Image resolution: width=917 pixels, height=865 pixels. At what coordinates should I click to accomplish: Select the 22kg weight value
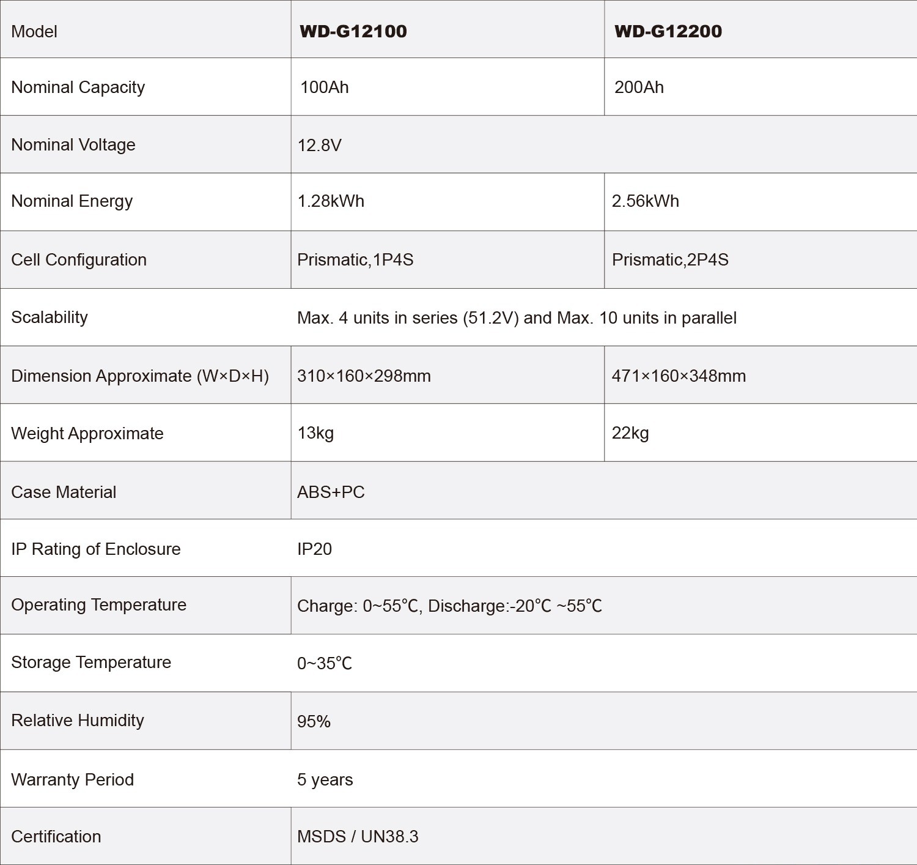tap(630, 433)
